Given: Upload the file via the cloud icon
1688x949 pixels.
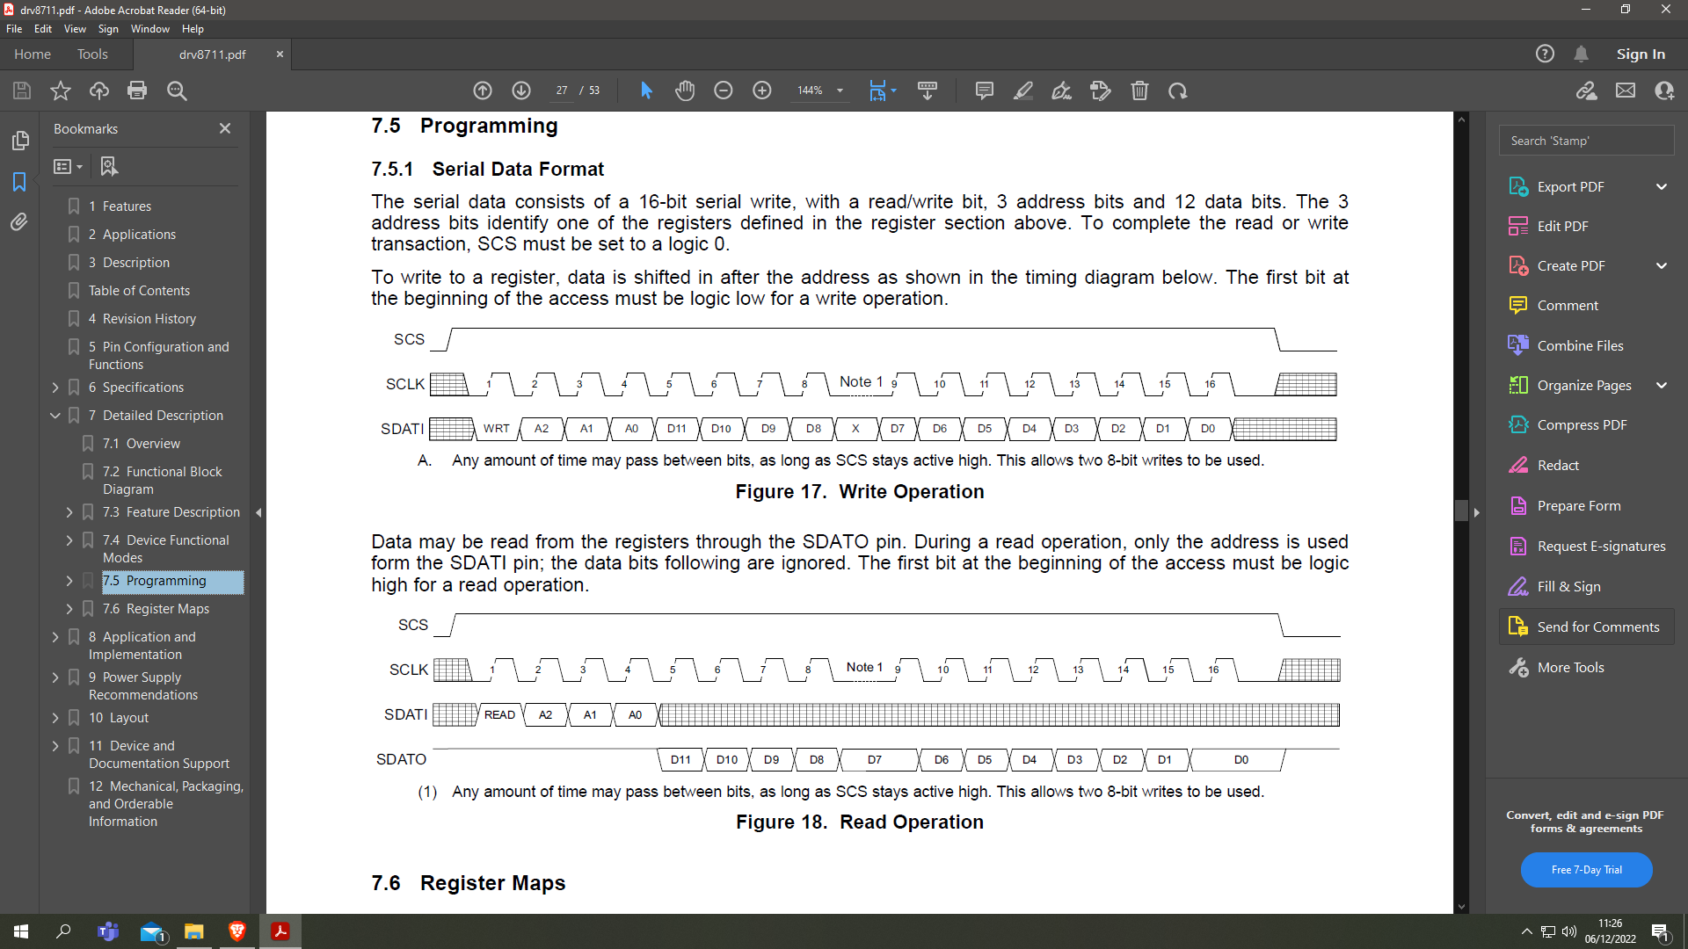Looking at the screenshot, I should coord(99,91).
